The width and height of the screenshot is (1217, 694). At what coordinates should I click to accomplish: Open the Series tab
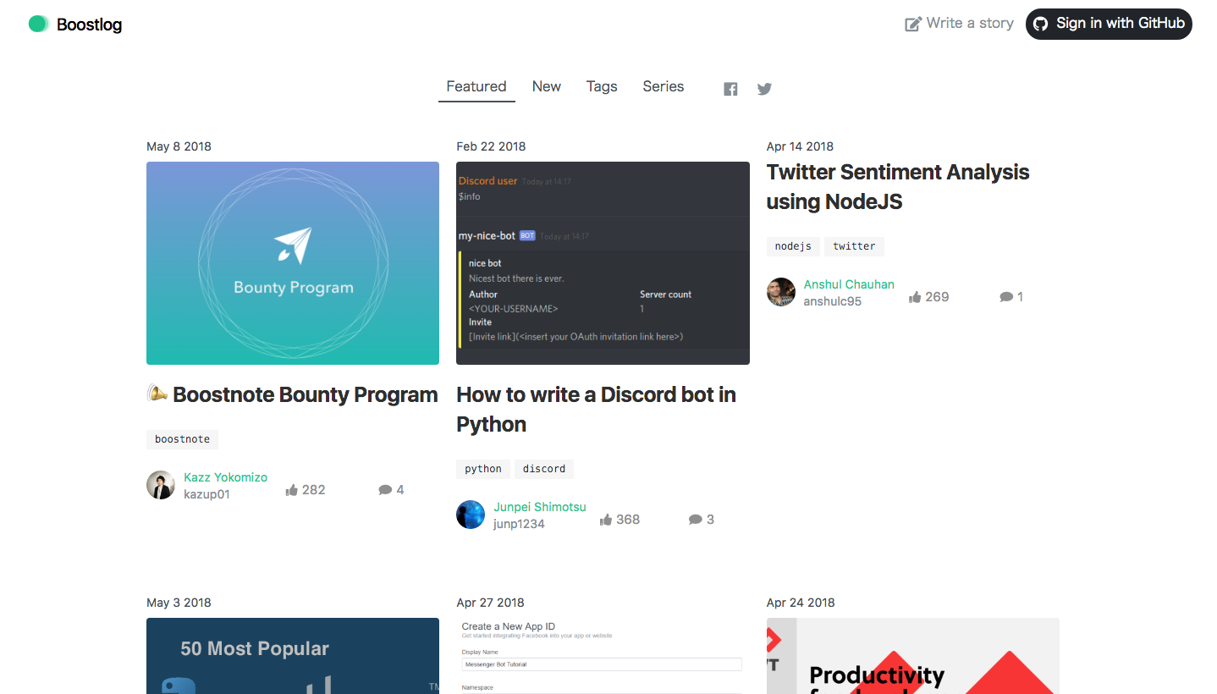point(664,86)
